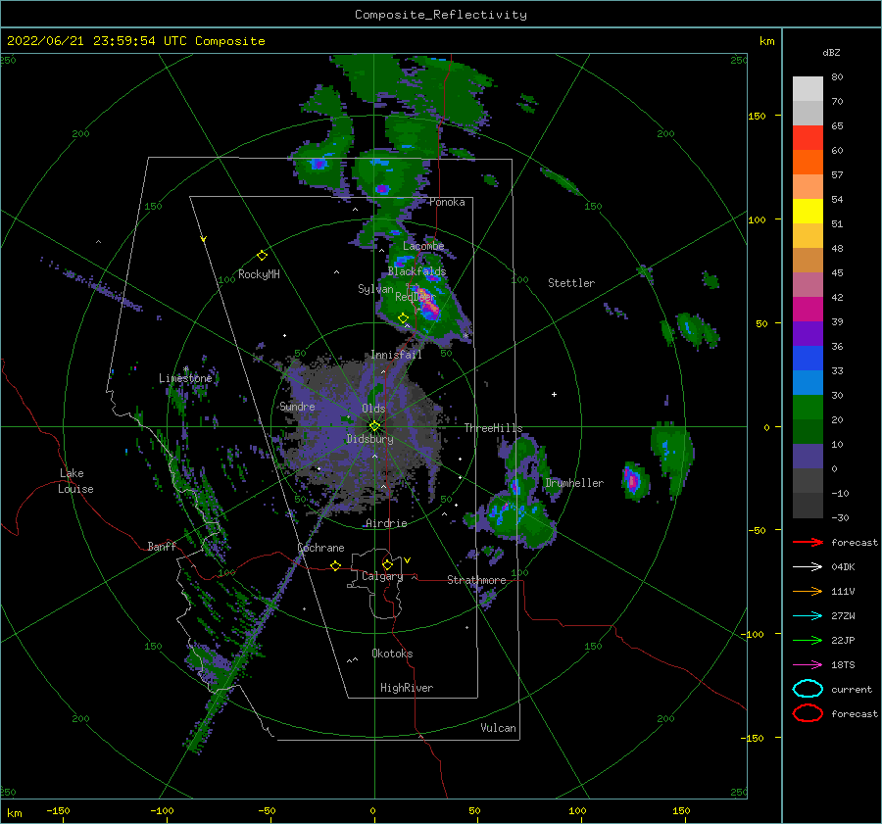Viewport: 882px width, 824px height.
Task: Click the Didsbury city label
Action: click(x=369, y=439)
